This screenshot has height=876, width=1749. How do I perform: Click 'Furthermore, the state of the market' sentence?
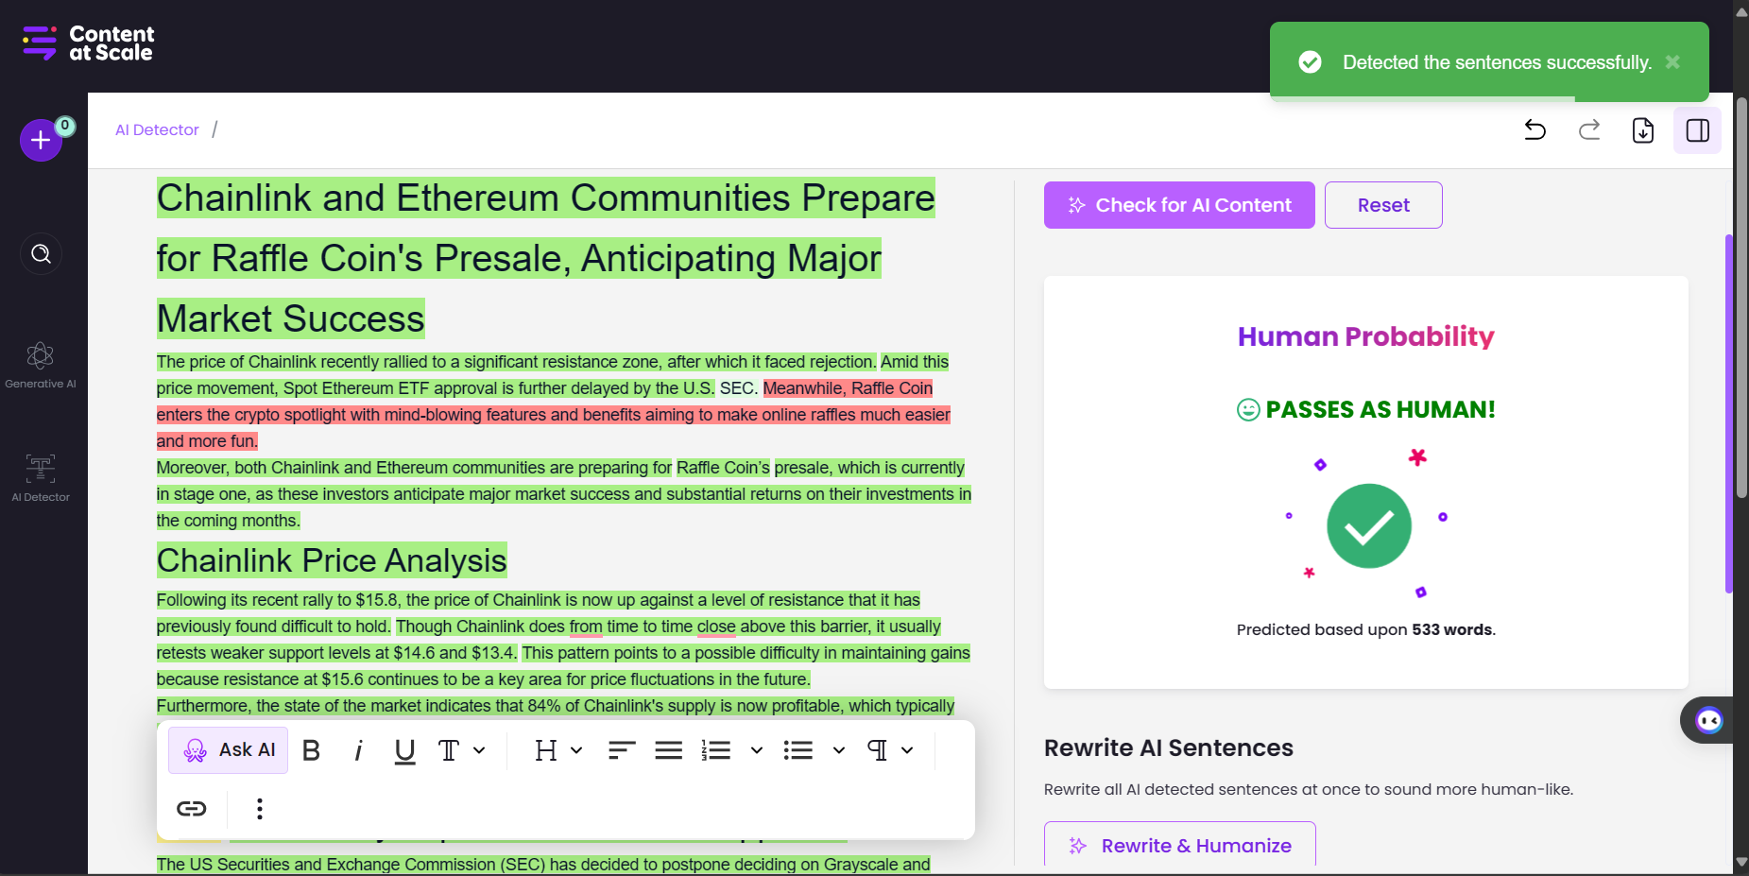pos(556,706)
